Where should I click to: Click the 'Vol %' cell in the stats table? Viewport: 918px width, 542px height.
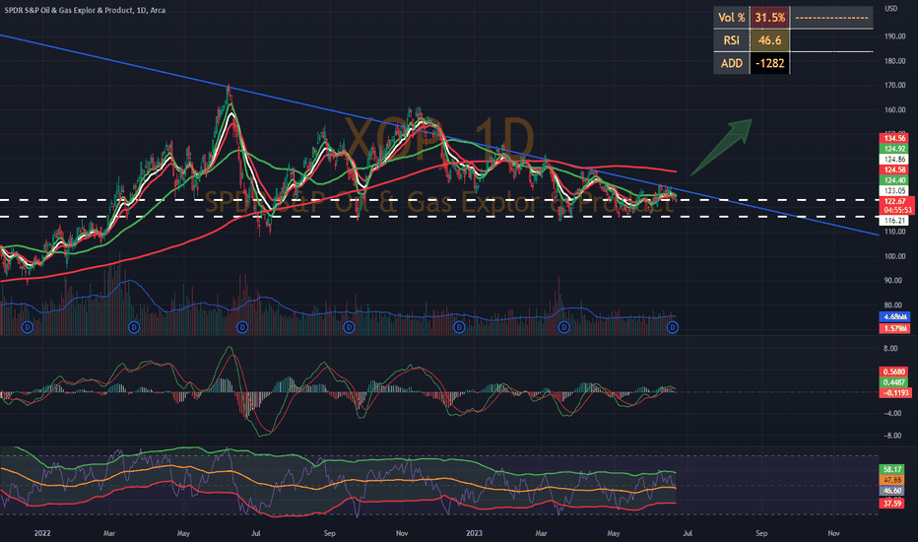pyautogui.click(x=731, y=18)
